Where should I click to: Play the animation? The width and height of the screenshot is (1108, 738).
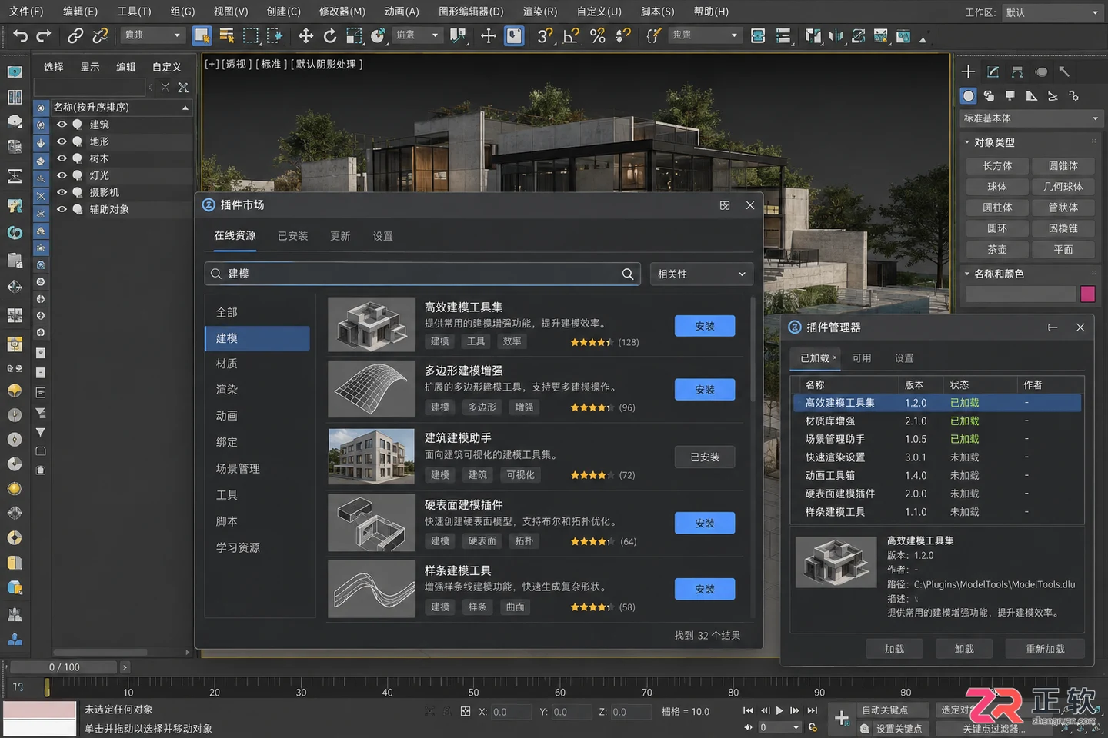pos(779,710)
